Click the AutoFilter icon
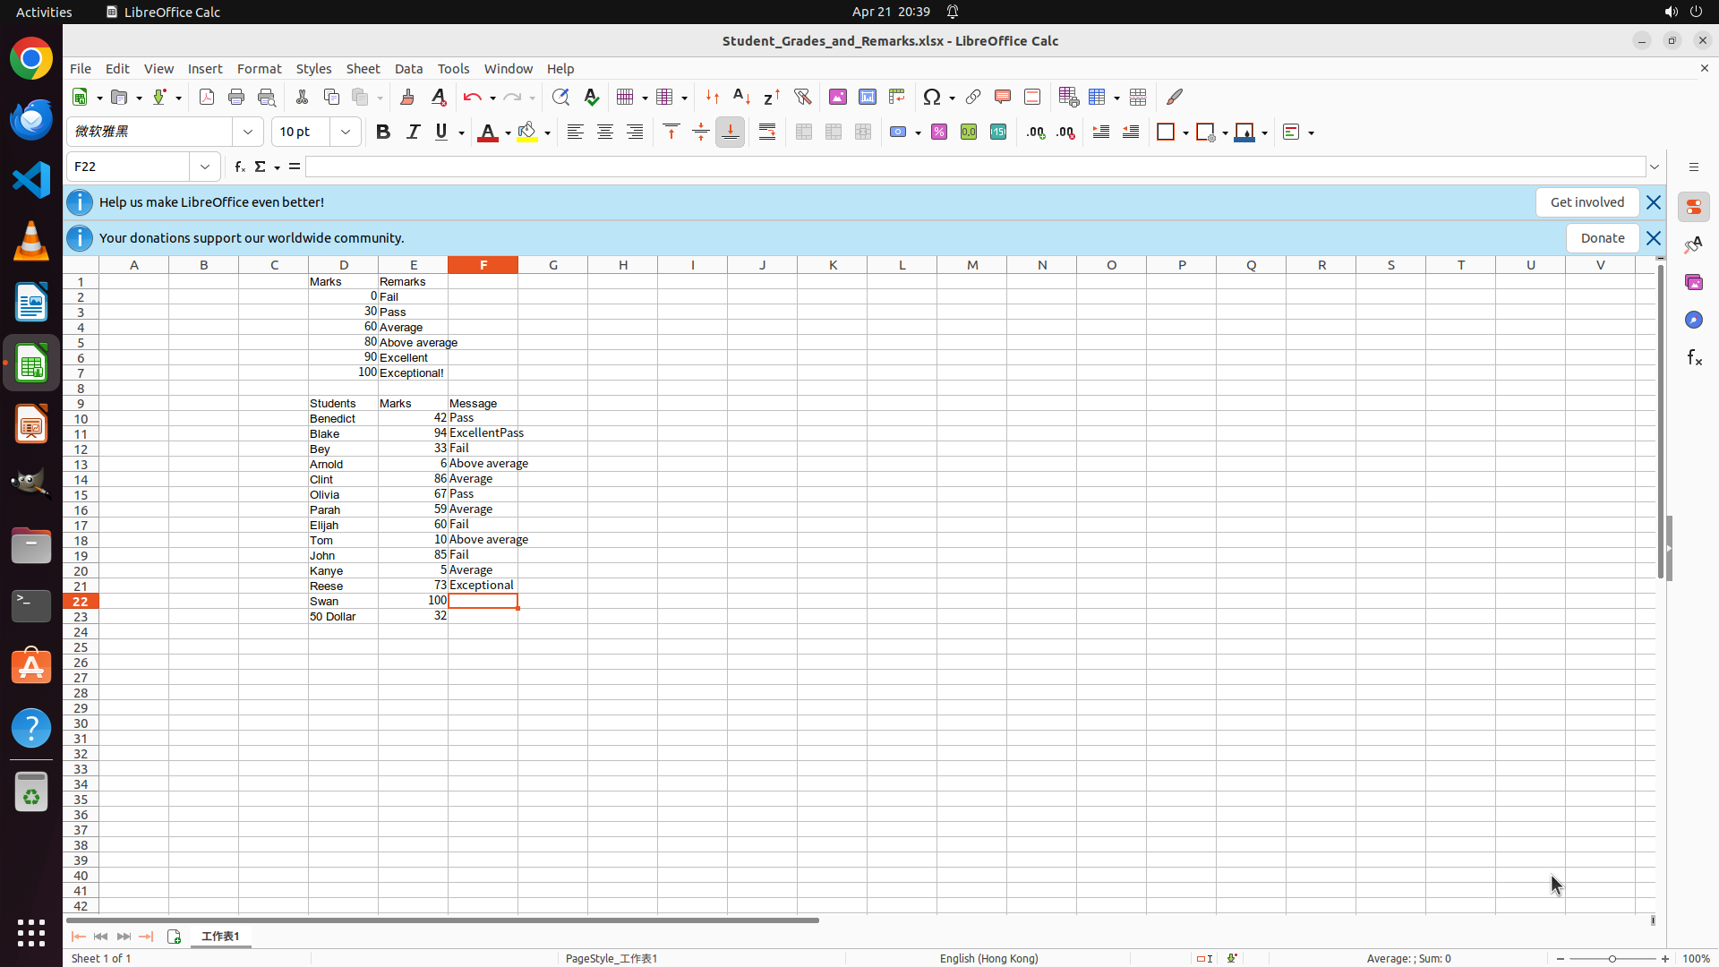 click(802, 97)
